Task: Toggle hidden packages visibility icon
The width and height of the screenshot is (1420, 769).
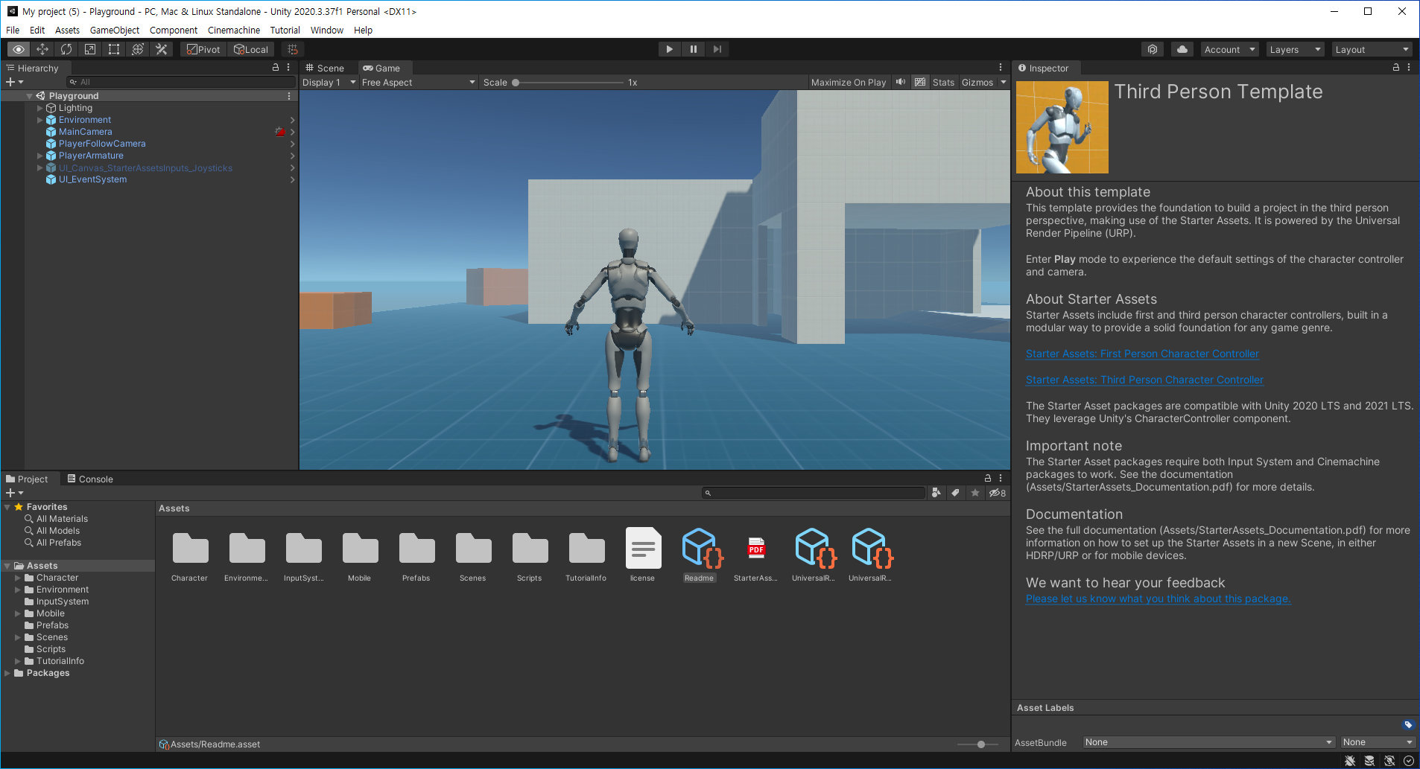Action: pyautogui.click(x=997, y=493)
